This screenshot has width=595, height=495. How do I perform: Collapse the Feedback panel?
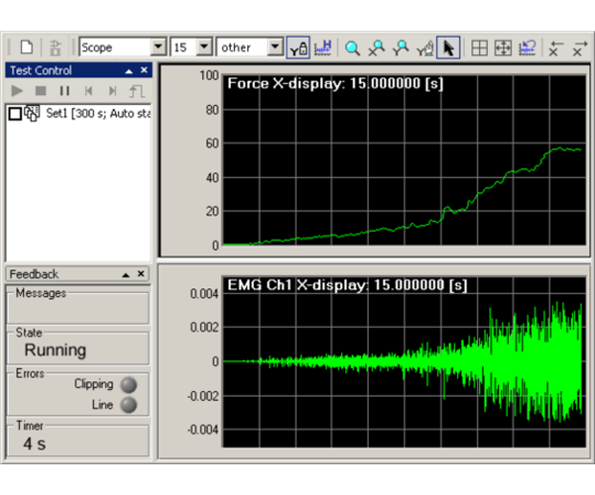126,274
